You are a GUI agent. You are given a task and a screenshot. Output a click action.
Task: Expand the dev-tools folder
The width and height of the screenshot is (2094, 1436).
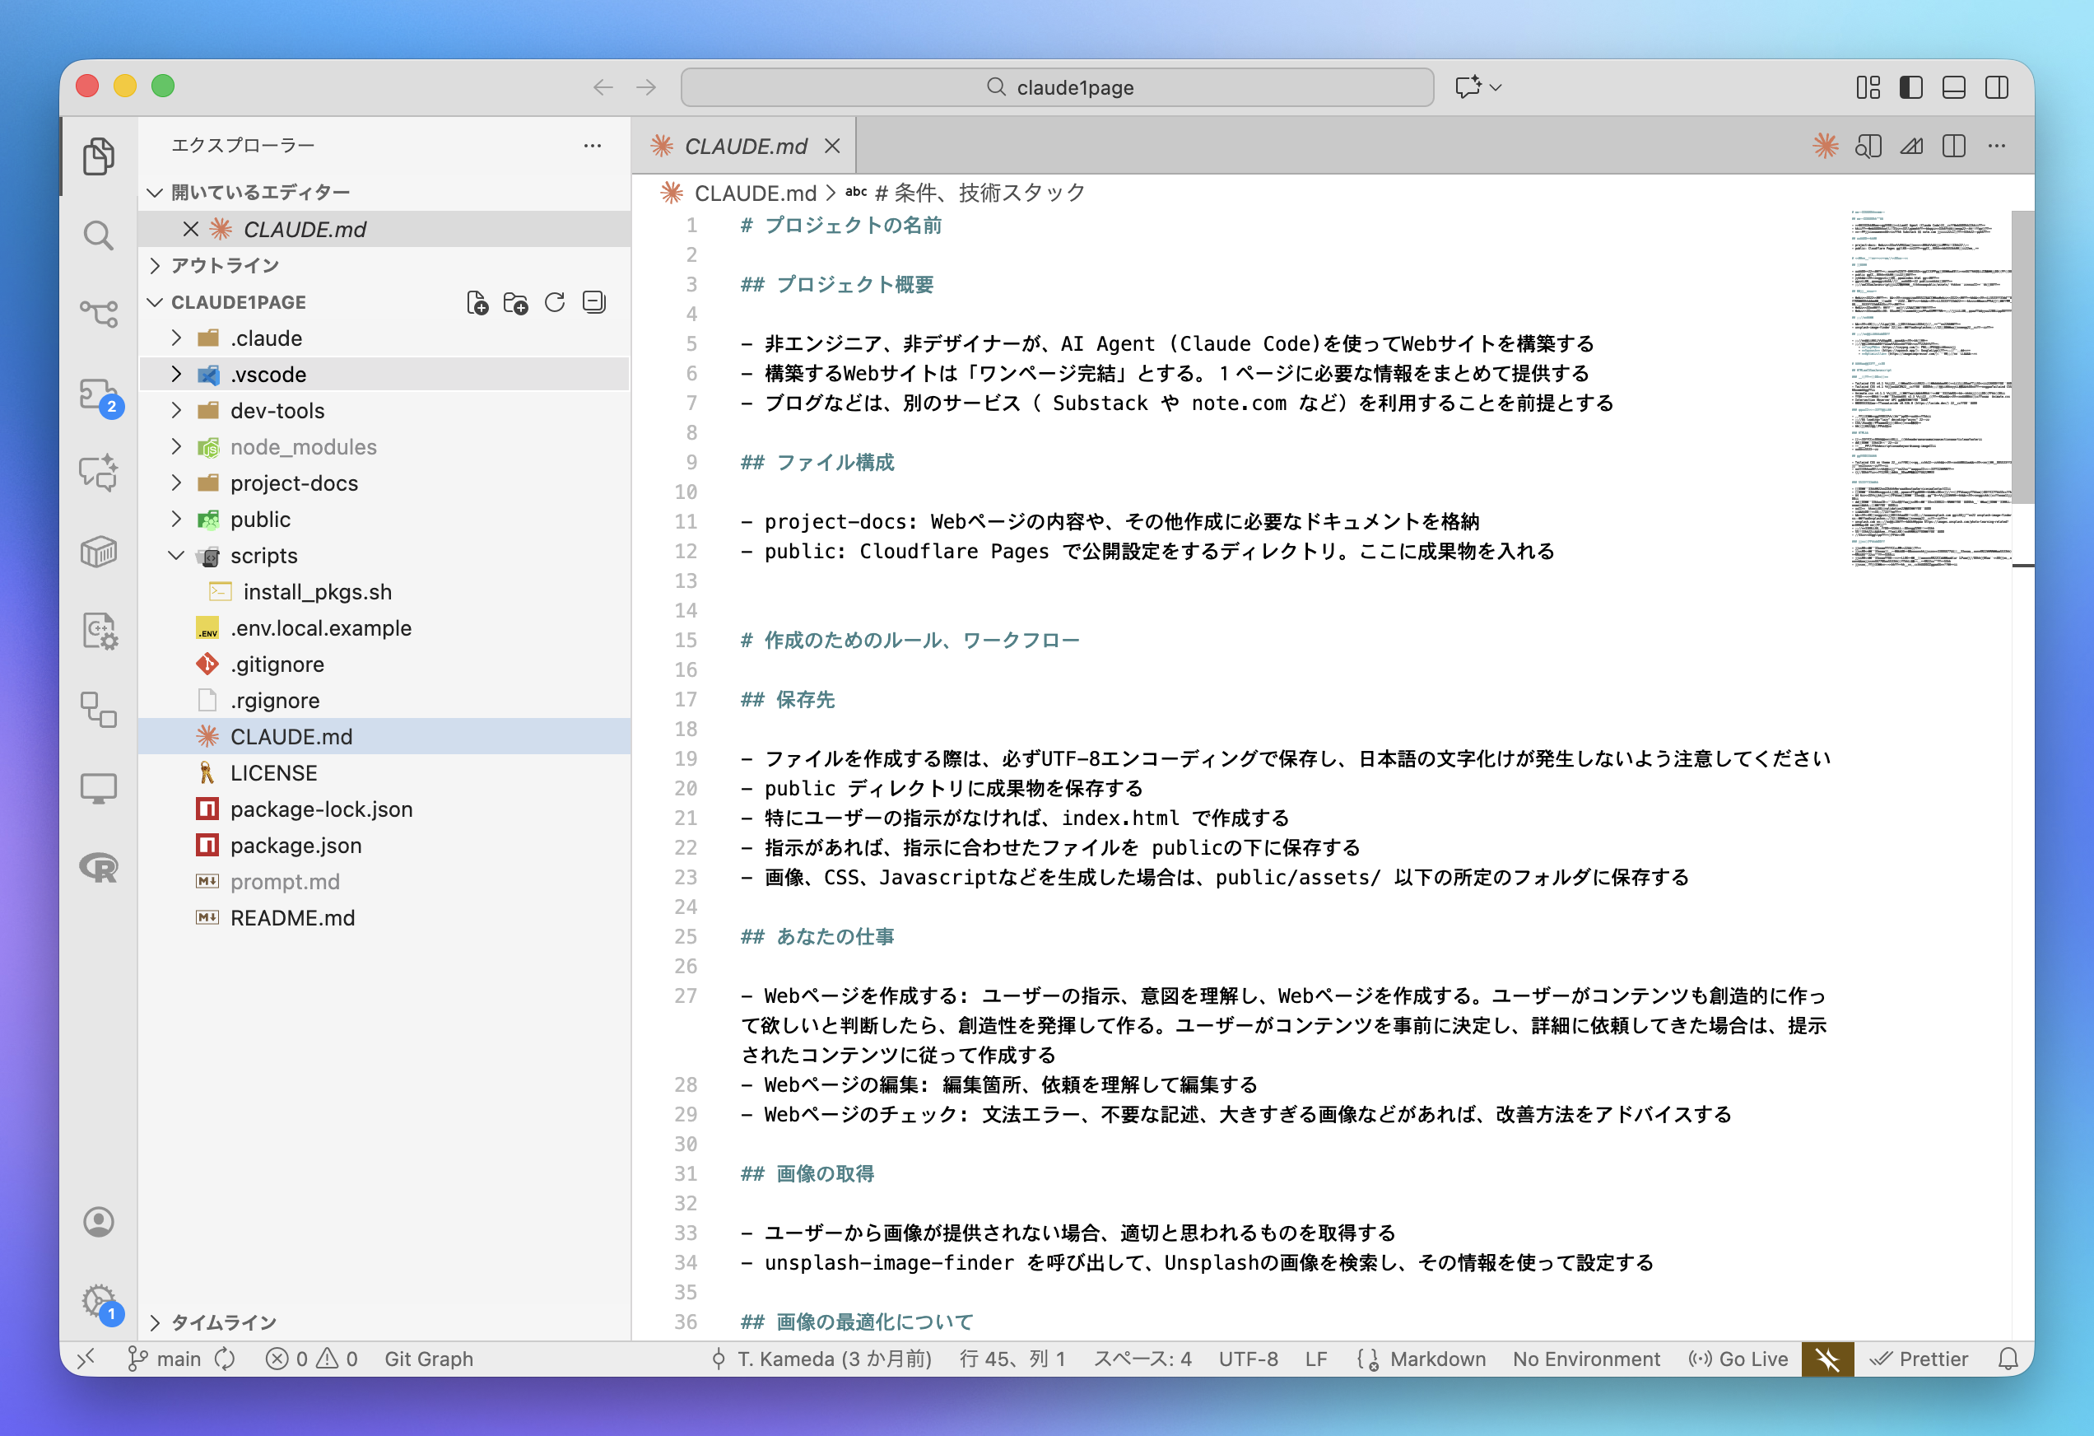pyautogui.click(x=277, y=411)
